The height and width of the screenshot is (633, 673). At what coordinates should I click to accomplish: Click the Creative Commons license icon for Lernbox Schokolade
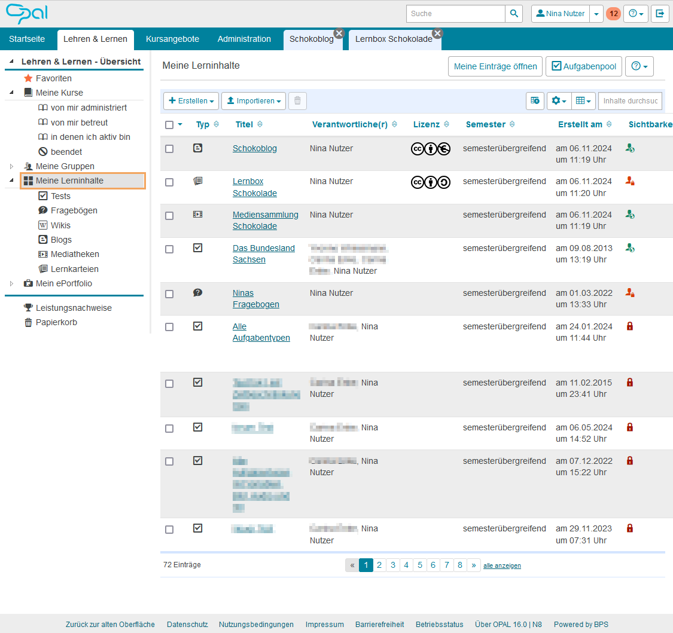coord(431,182)
